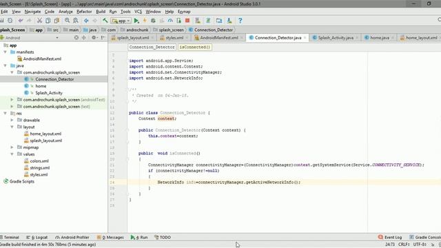
Task: Collapse the java folder in project tree
Action: coord(5,65)
